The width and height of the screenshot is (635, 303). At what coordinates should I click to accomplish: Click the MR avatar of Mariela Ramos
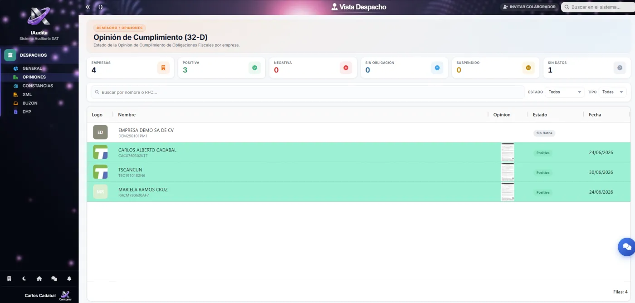coord(100,192)
